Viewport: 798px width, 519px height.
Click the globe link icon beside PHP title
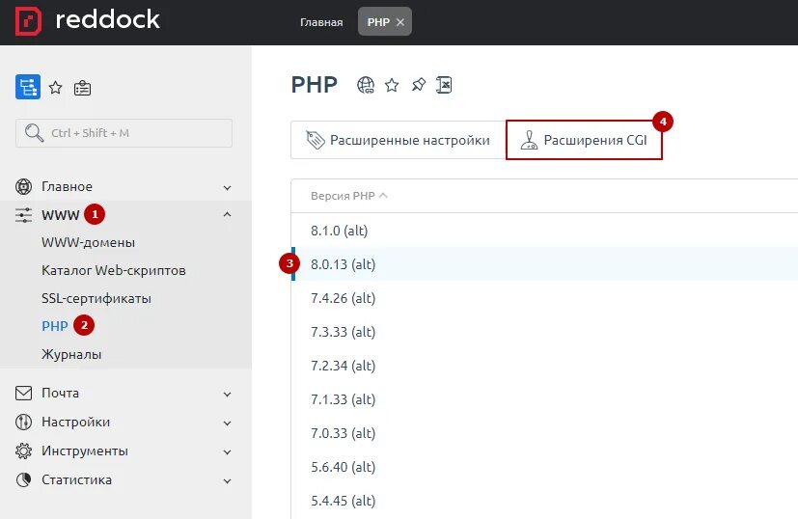point(366,85)
